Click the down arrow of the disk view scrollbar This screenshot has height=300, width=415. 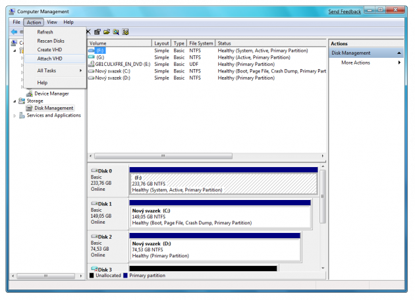[x=323, y=268]
